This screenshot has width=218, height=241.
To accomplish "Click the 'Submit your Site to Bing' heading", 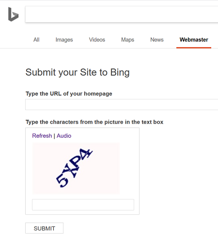I will point(78,72).
